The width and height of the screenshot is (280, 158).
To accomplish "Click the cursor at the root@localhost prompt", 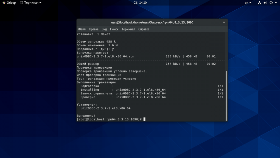I will click(144, 119).
